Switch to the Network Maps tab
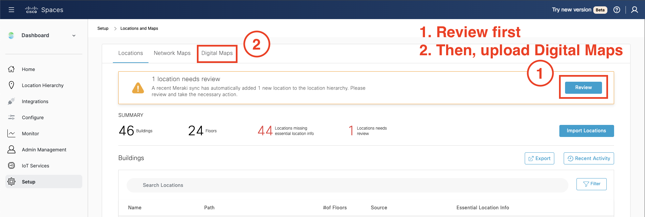 [172, 53]
